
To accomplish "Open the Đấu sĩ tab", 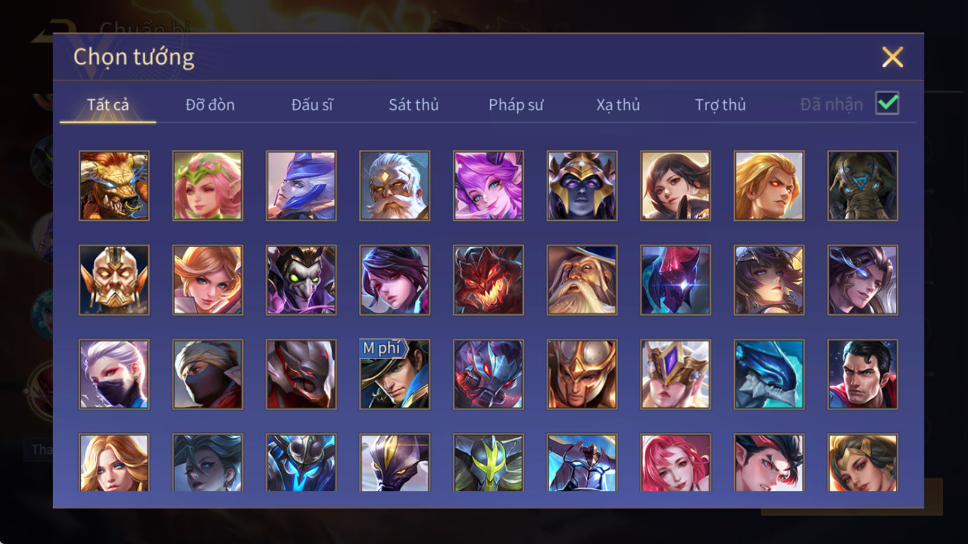I will 312,105.
